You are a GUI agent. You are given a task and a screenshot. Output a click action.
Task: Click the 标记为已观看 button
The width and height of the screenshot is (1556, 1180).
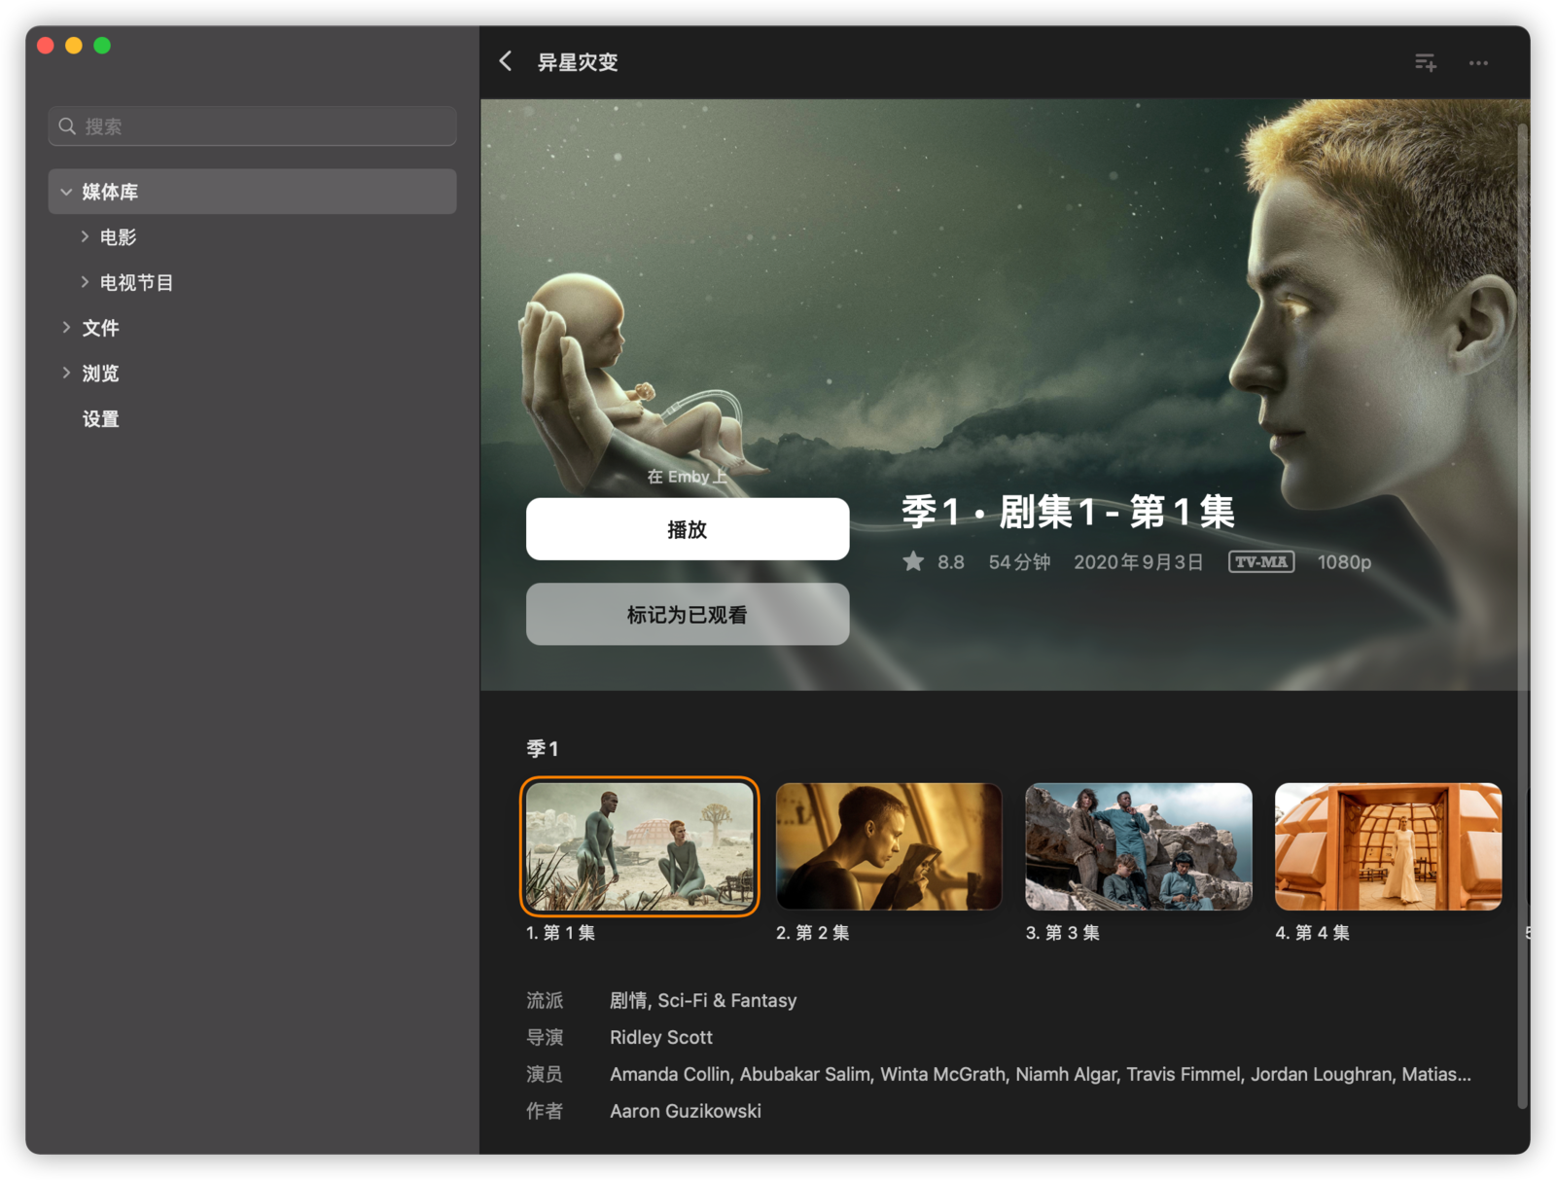point(688,614)
